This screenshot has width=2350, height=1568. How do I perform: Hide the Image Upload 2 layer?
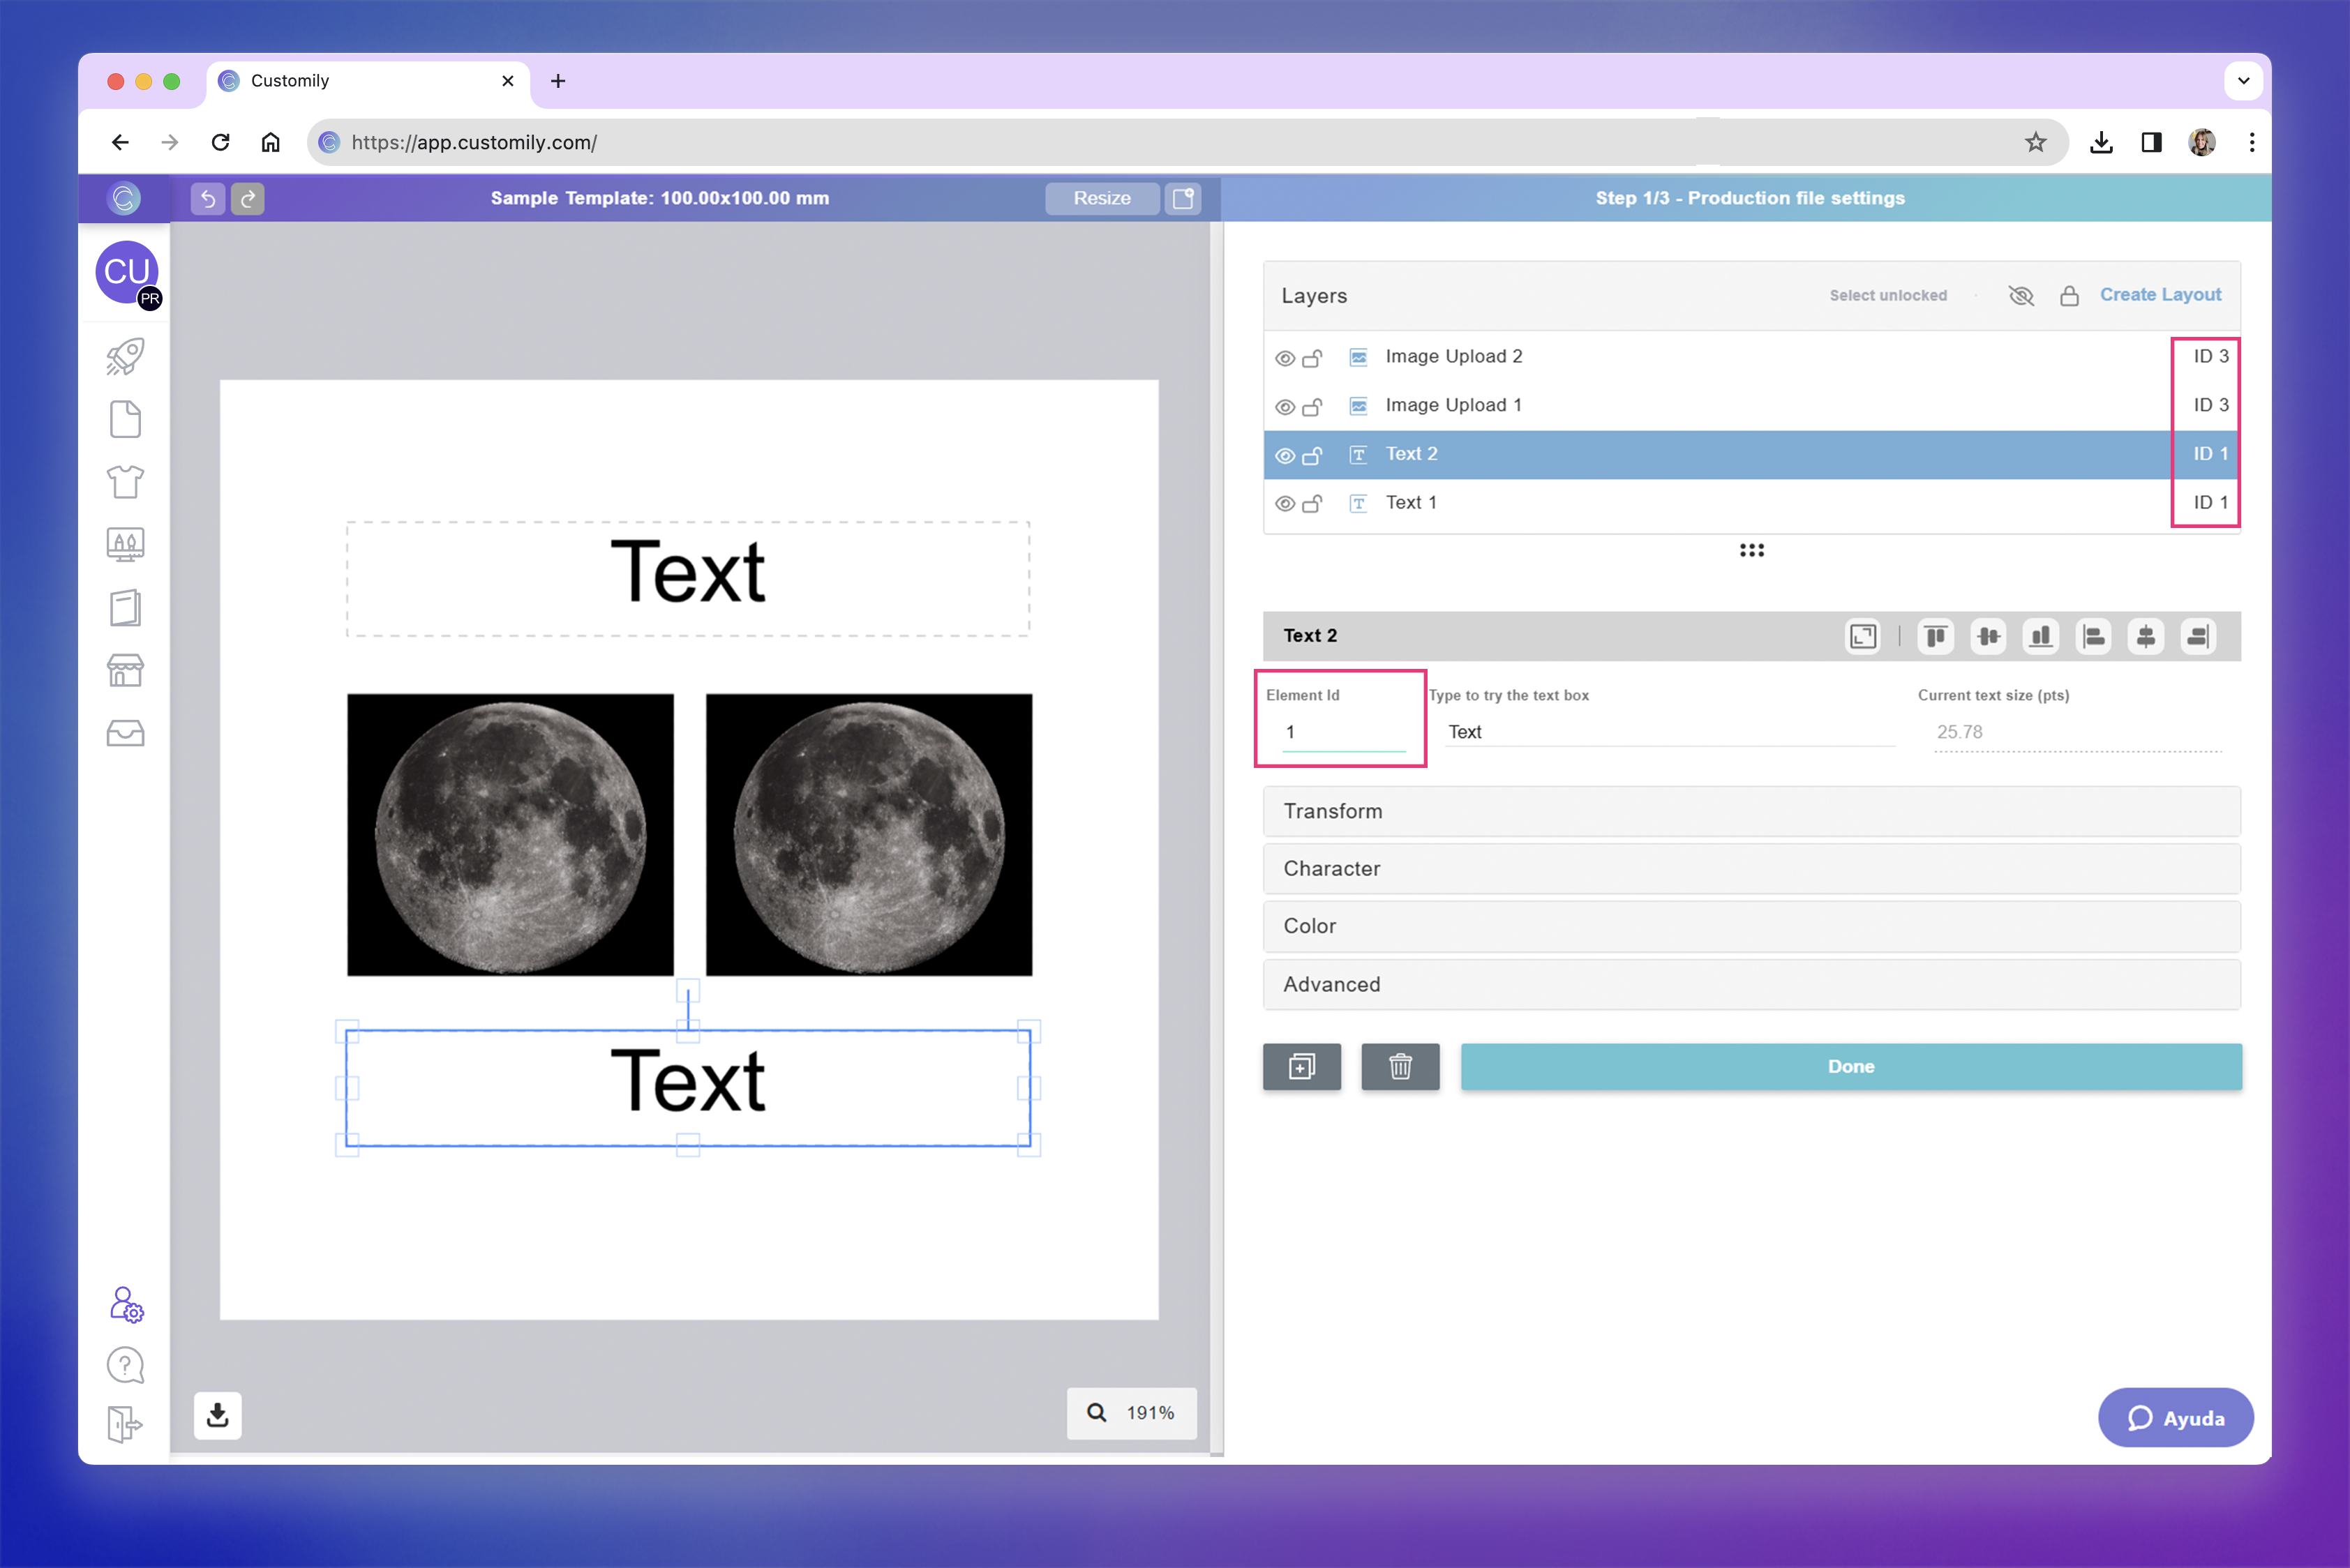point(1285,358)
